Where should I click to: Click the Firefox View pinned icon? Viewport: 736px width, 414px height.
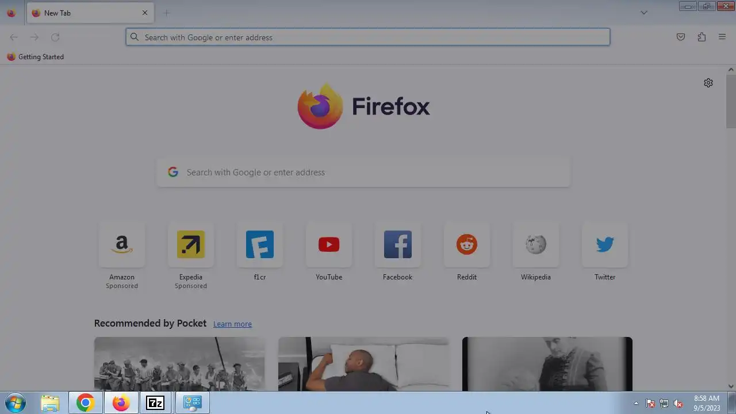coord(11,13)
